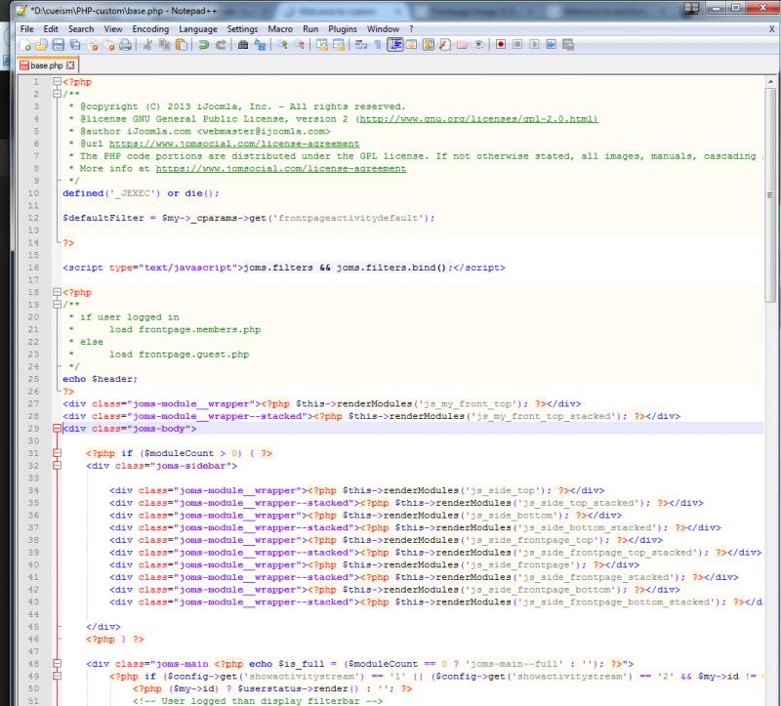This screenshot has height=706, width=781.
Task: Collapse the joms-main div at line 48
Action: coord(57,664)
